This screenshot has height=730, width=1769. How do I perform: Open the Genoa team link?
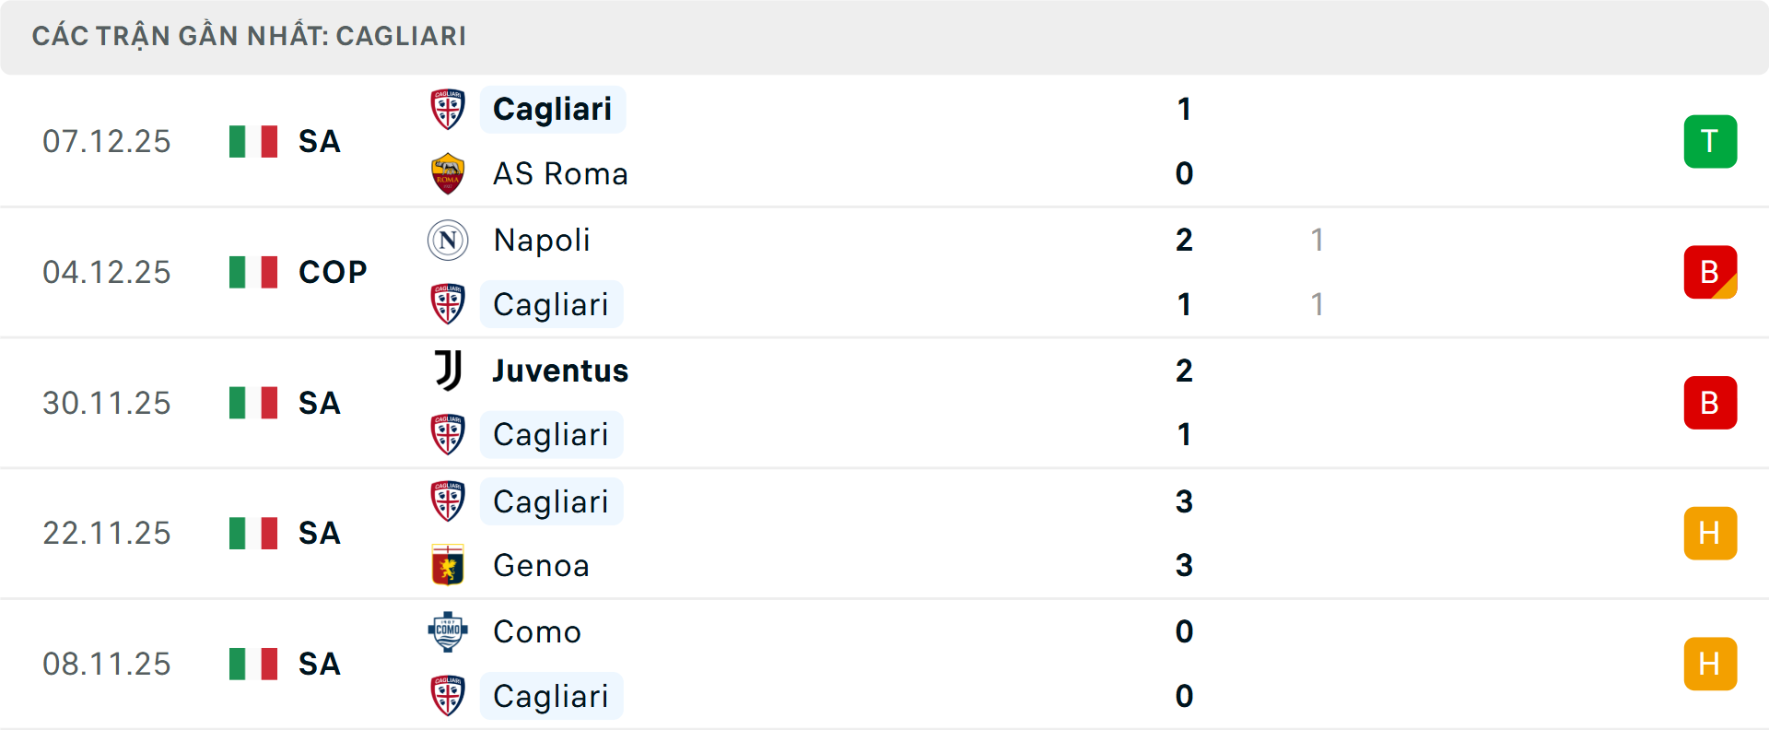[541, 565]
